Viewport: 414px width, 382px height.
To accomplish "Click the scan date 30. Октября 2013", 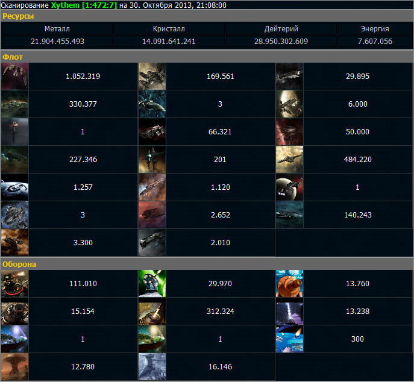I will (161, 5).
